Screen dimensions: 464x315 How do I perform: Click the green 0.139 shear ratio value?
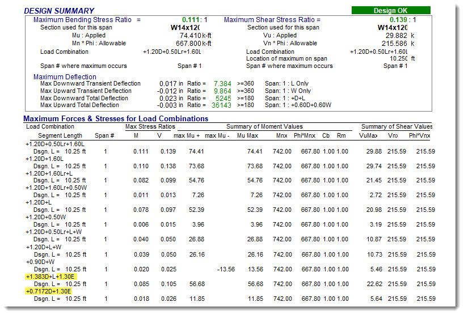pos(397,20)
